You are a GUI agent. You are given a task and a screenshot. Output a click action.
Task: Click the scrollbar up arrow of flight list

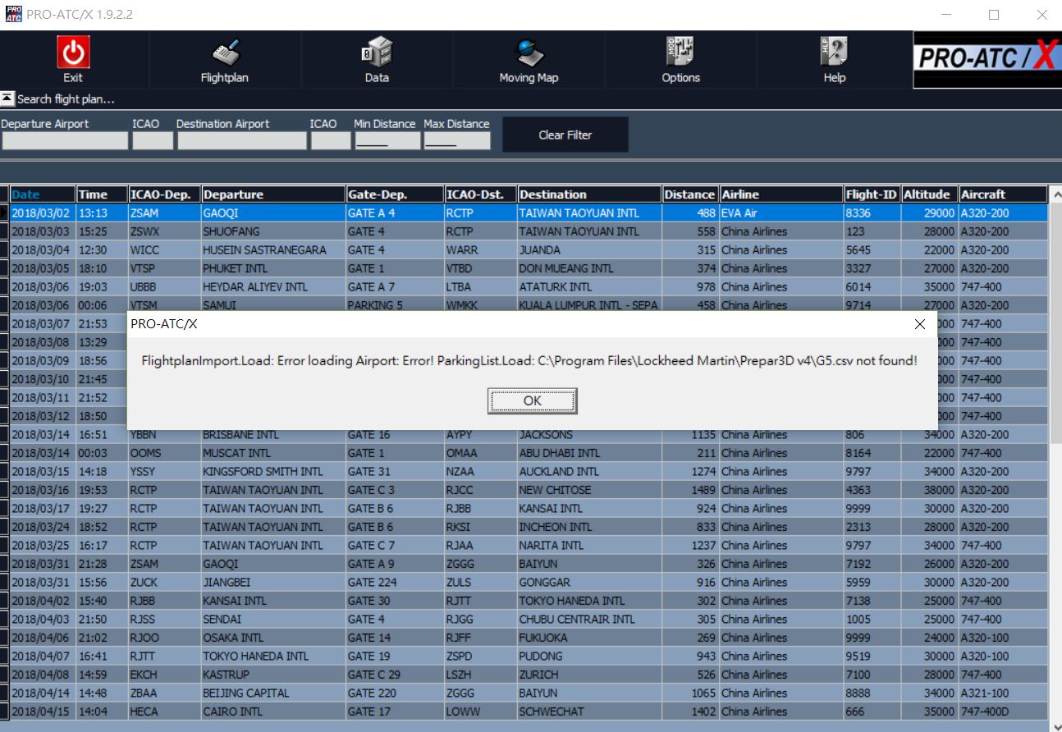(1055, 195)
